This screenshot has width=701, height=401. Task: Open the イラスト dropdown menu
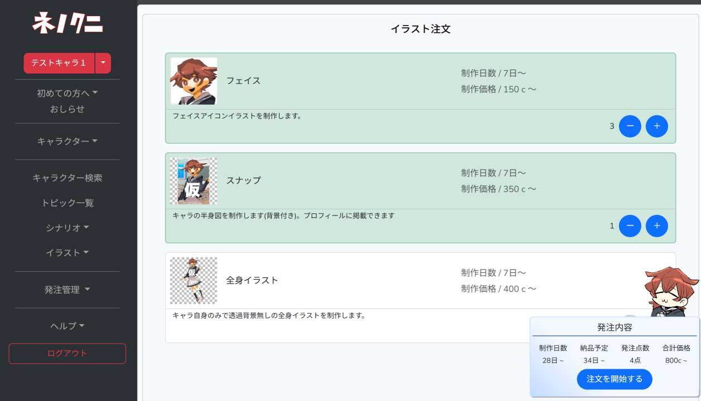67,253
